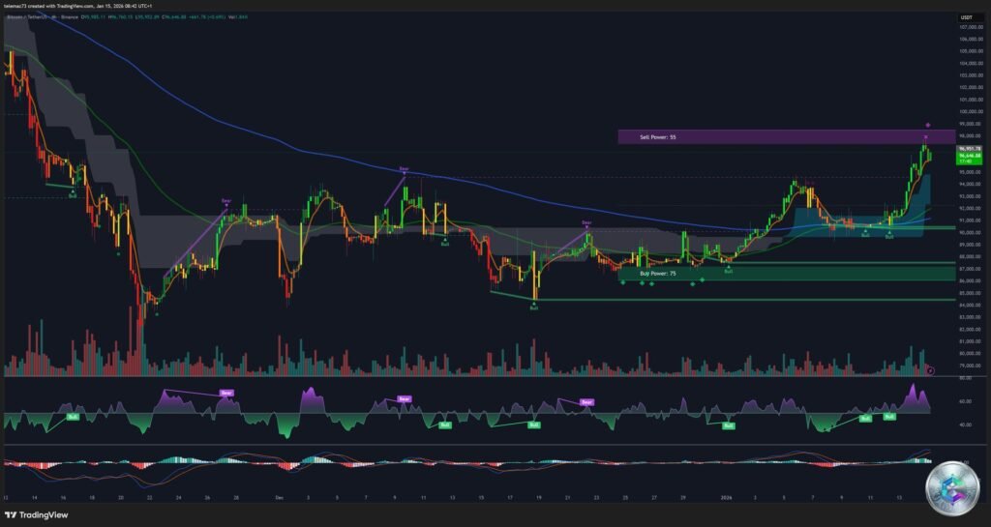Click the green 96,646.88 current price label

click(970, 155)
